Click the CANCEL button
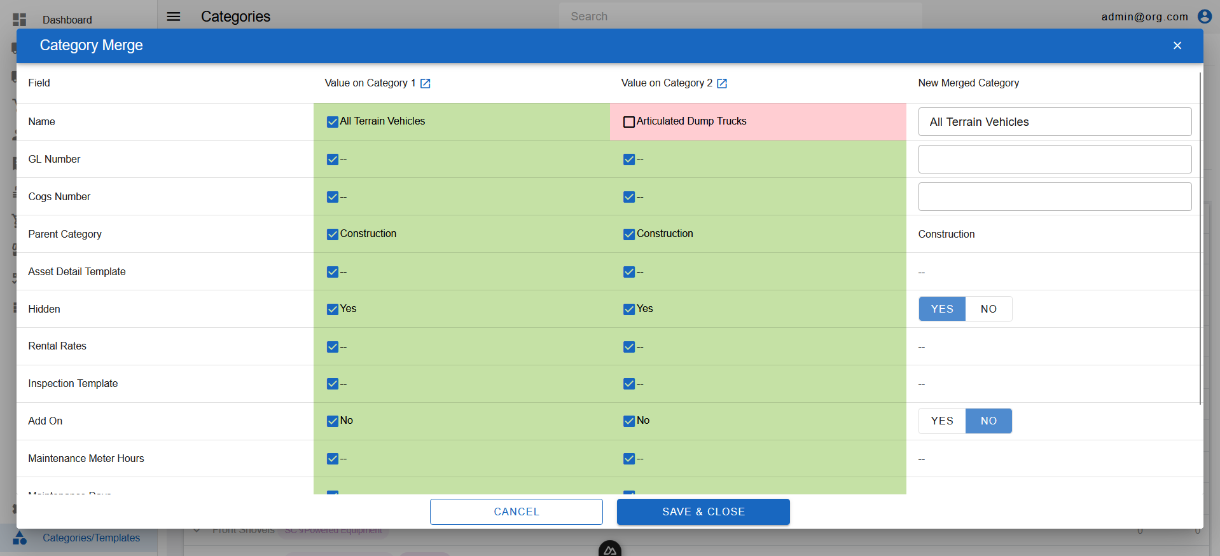Viewport: 1220px width, 556px height. (x=516, y=512)
